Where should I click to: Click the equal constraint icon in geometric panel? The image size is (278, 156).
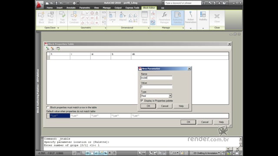pyautogui.click(x=97, y=23)
